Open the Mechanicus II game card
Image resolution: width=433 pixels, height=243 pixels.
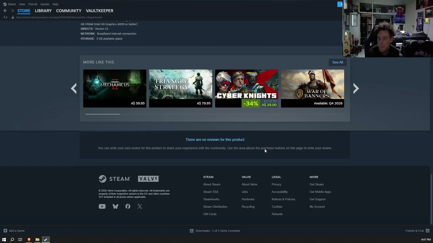(115, 88)
